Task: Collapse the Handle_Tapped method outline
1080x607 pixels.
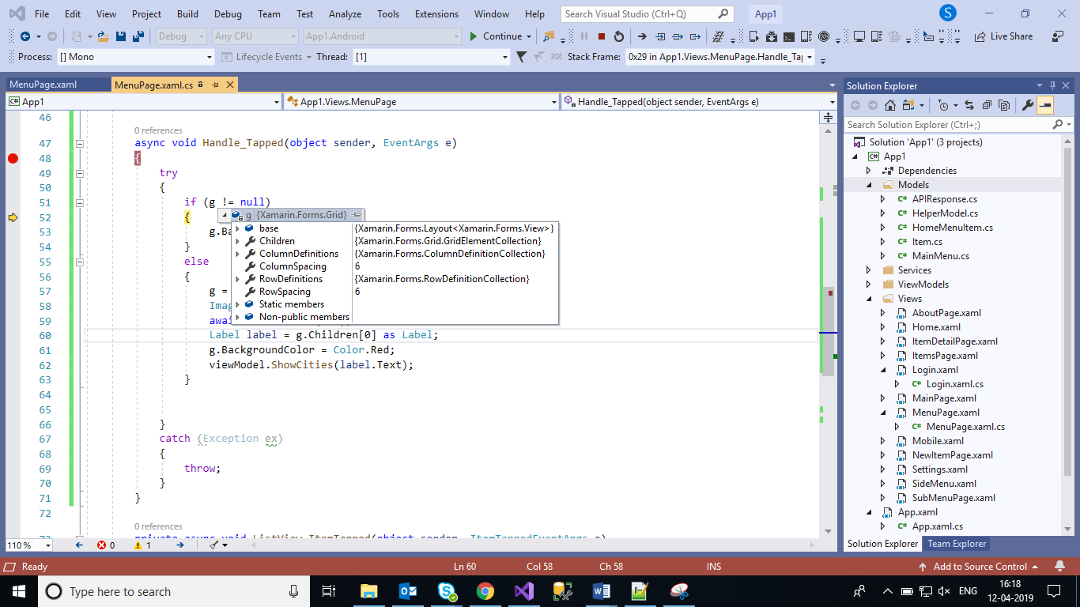Action: click(x=79, y=144)
